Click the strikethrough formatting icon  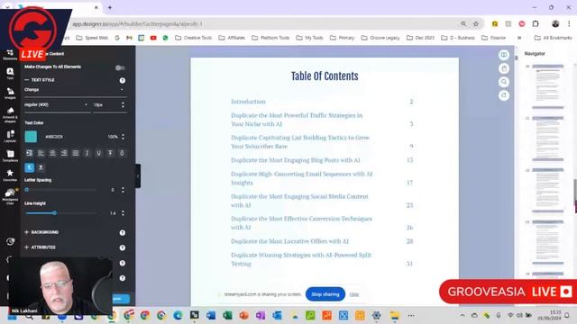click(110, 153)
